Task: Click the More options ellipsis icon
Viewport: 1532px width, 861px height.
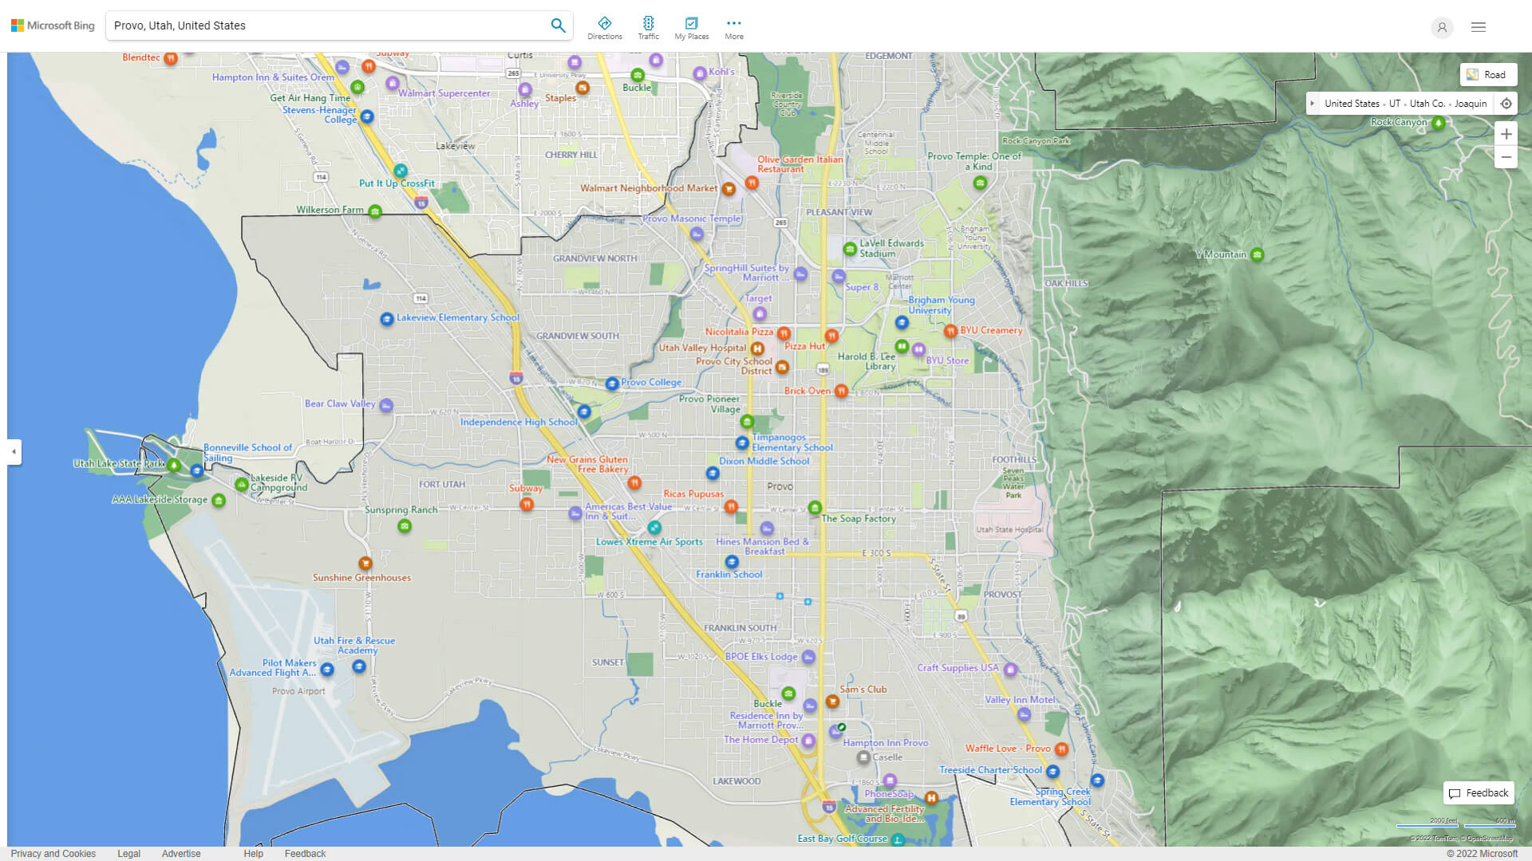Action: click(x=733, y=22)
